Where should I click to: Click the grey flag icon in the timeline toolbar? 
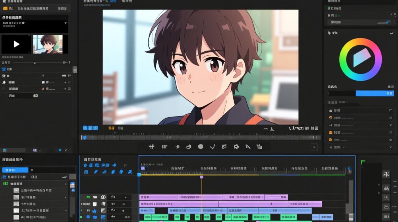[x=125, y=165]
